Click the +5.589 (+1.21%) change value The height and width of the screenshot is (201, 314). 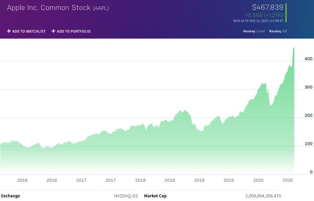(264, 15)
